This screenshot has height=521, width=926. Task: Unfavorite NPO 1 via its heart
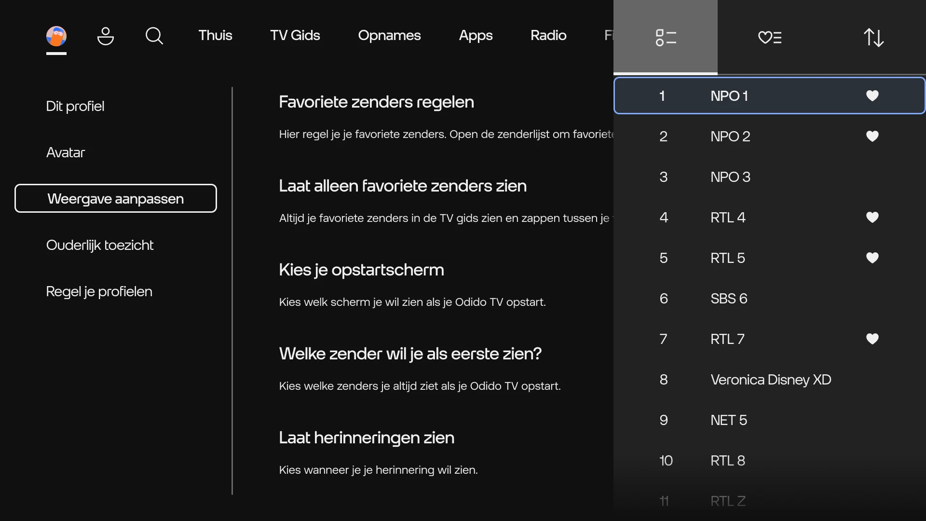[x=872, y=96]
